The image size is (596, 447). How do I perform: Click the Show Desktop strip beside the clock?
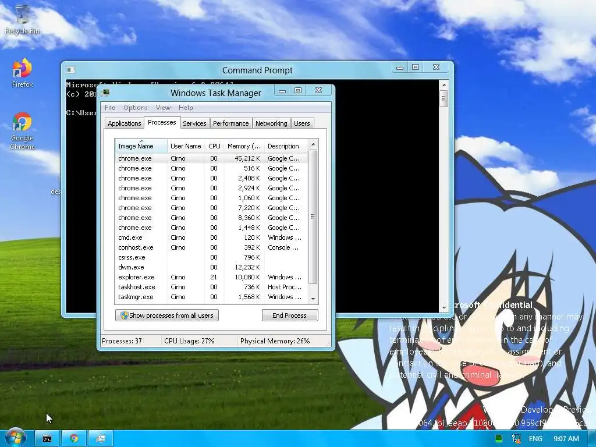point(593,439)
